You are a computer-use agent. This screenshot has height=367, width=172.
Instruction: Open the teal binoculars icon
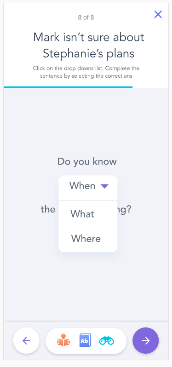[107, 340]
